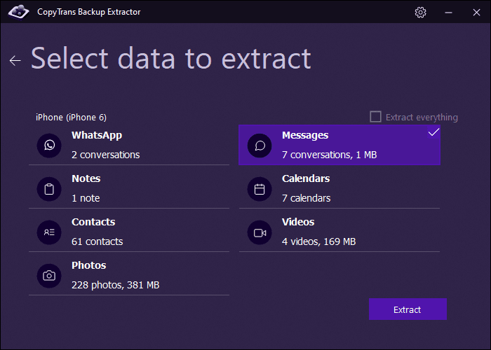Click the '7 conversations, 1 MB' text

click(329, 155)
